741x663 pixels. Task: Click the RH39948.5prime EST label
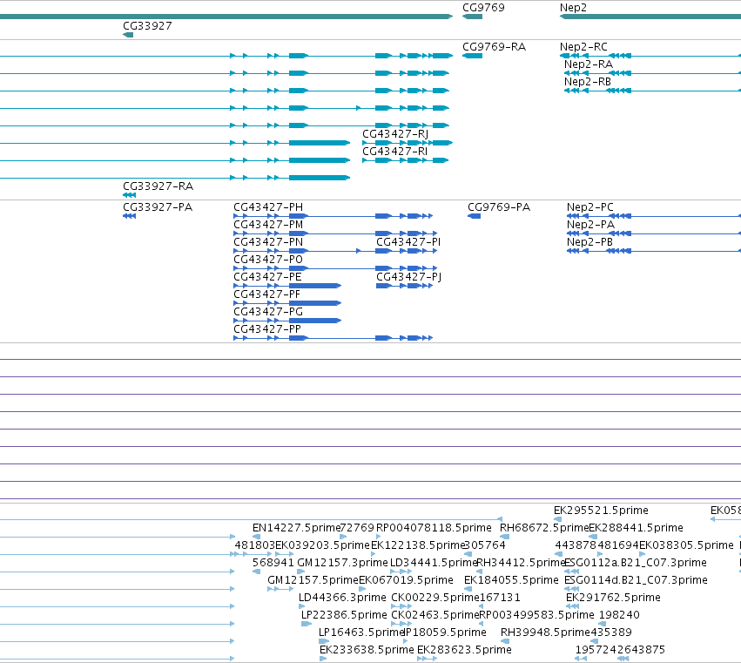[x=545, y=633]
